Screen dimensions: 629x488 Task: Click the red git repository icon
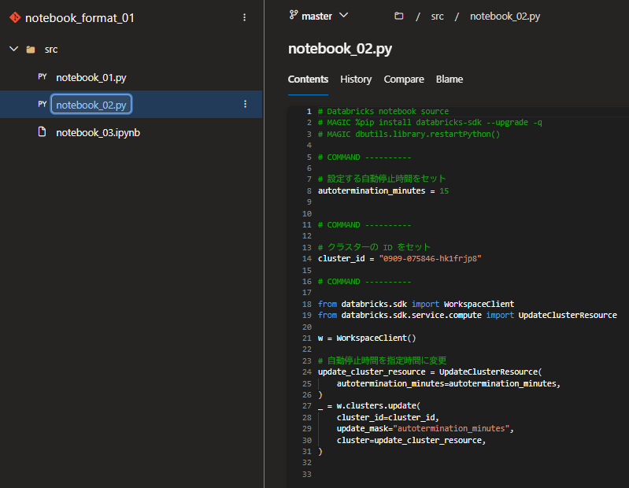point(15,17)
